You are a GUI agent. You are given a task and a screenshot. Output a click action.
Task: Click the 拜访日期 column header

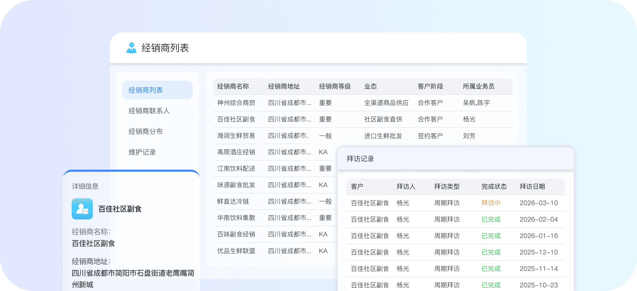coord(532,187)
